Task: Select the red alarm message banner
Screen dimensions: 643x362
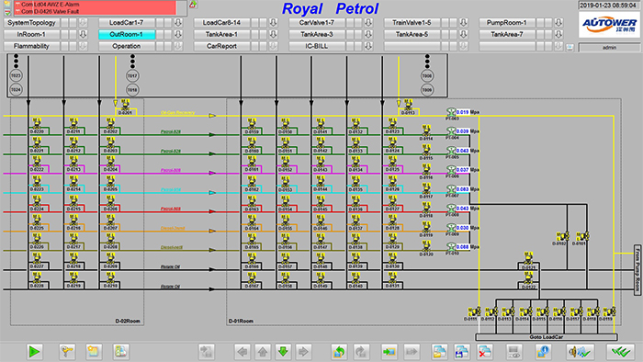Action: [96, 7]
